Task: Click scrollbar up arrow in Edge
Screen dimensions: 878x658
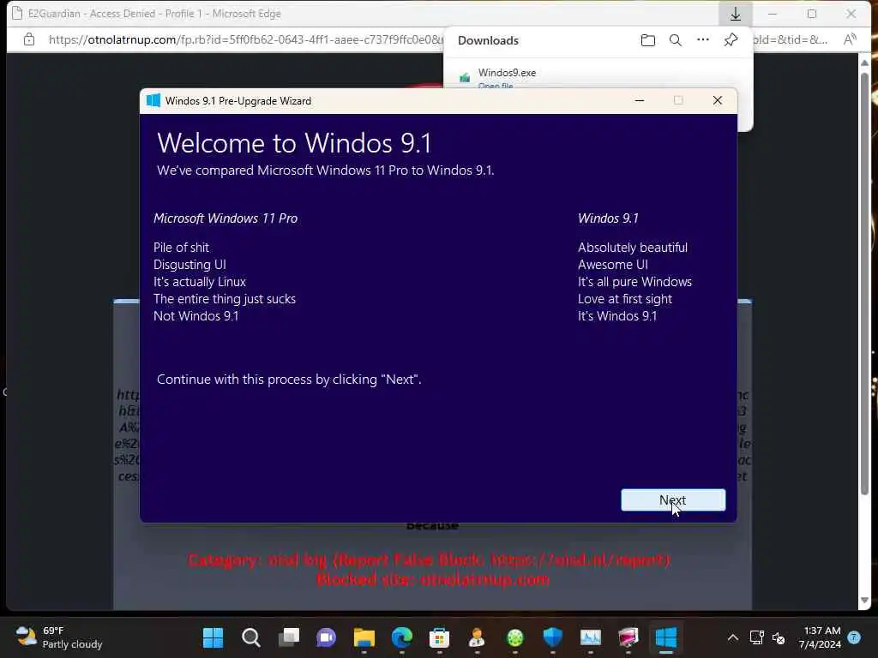Action: coord(864,62)
